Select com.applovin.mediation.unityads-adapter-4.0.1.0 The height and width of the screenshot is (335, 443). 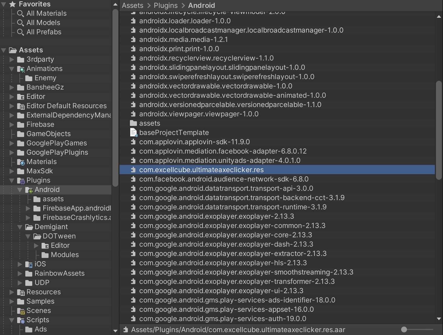tap(277, 161)
